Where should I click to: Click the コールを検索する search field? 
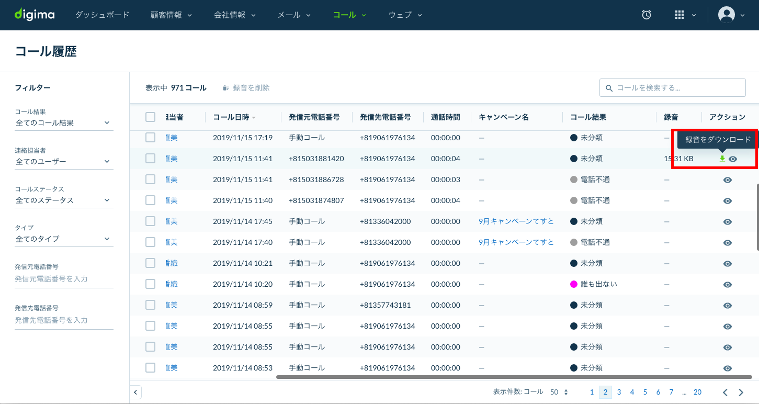point(673,88)
